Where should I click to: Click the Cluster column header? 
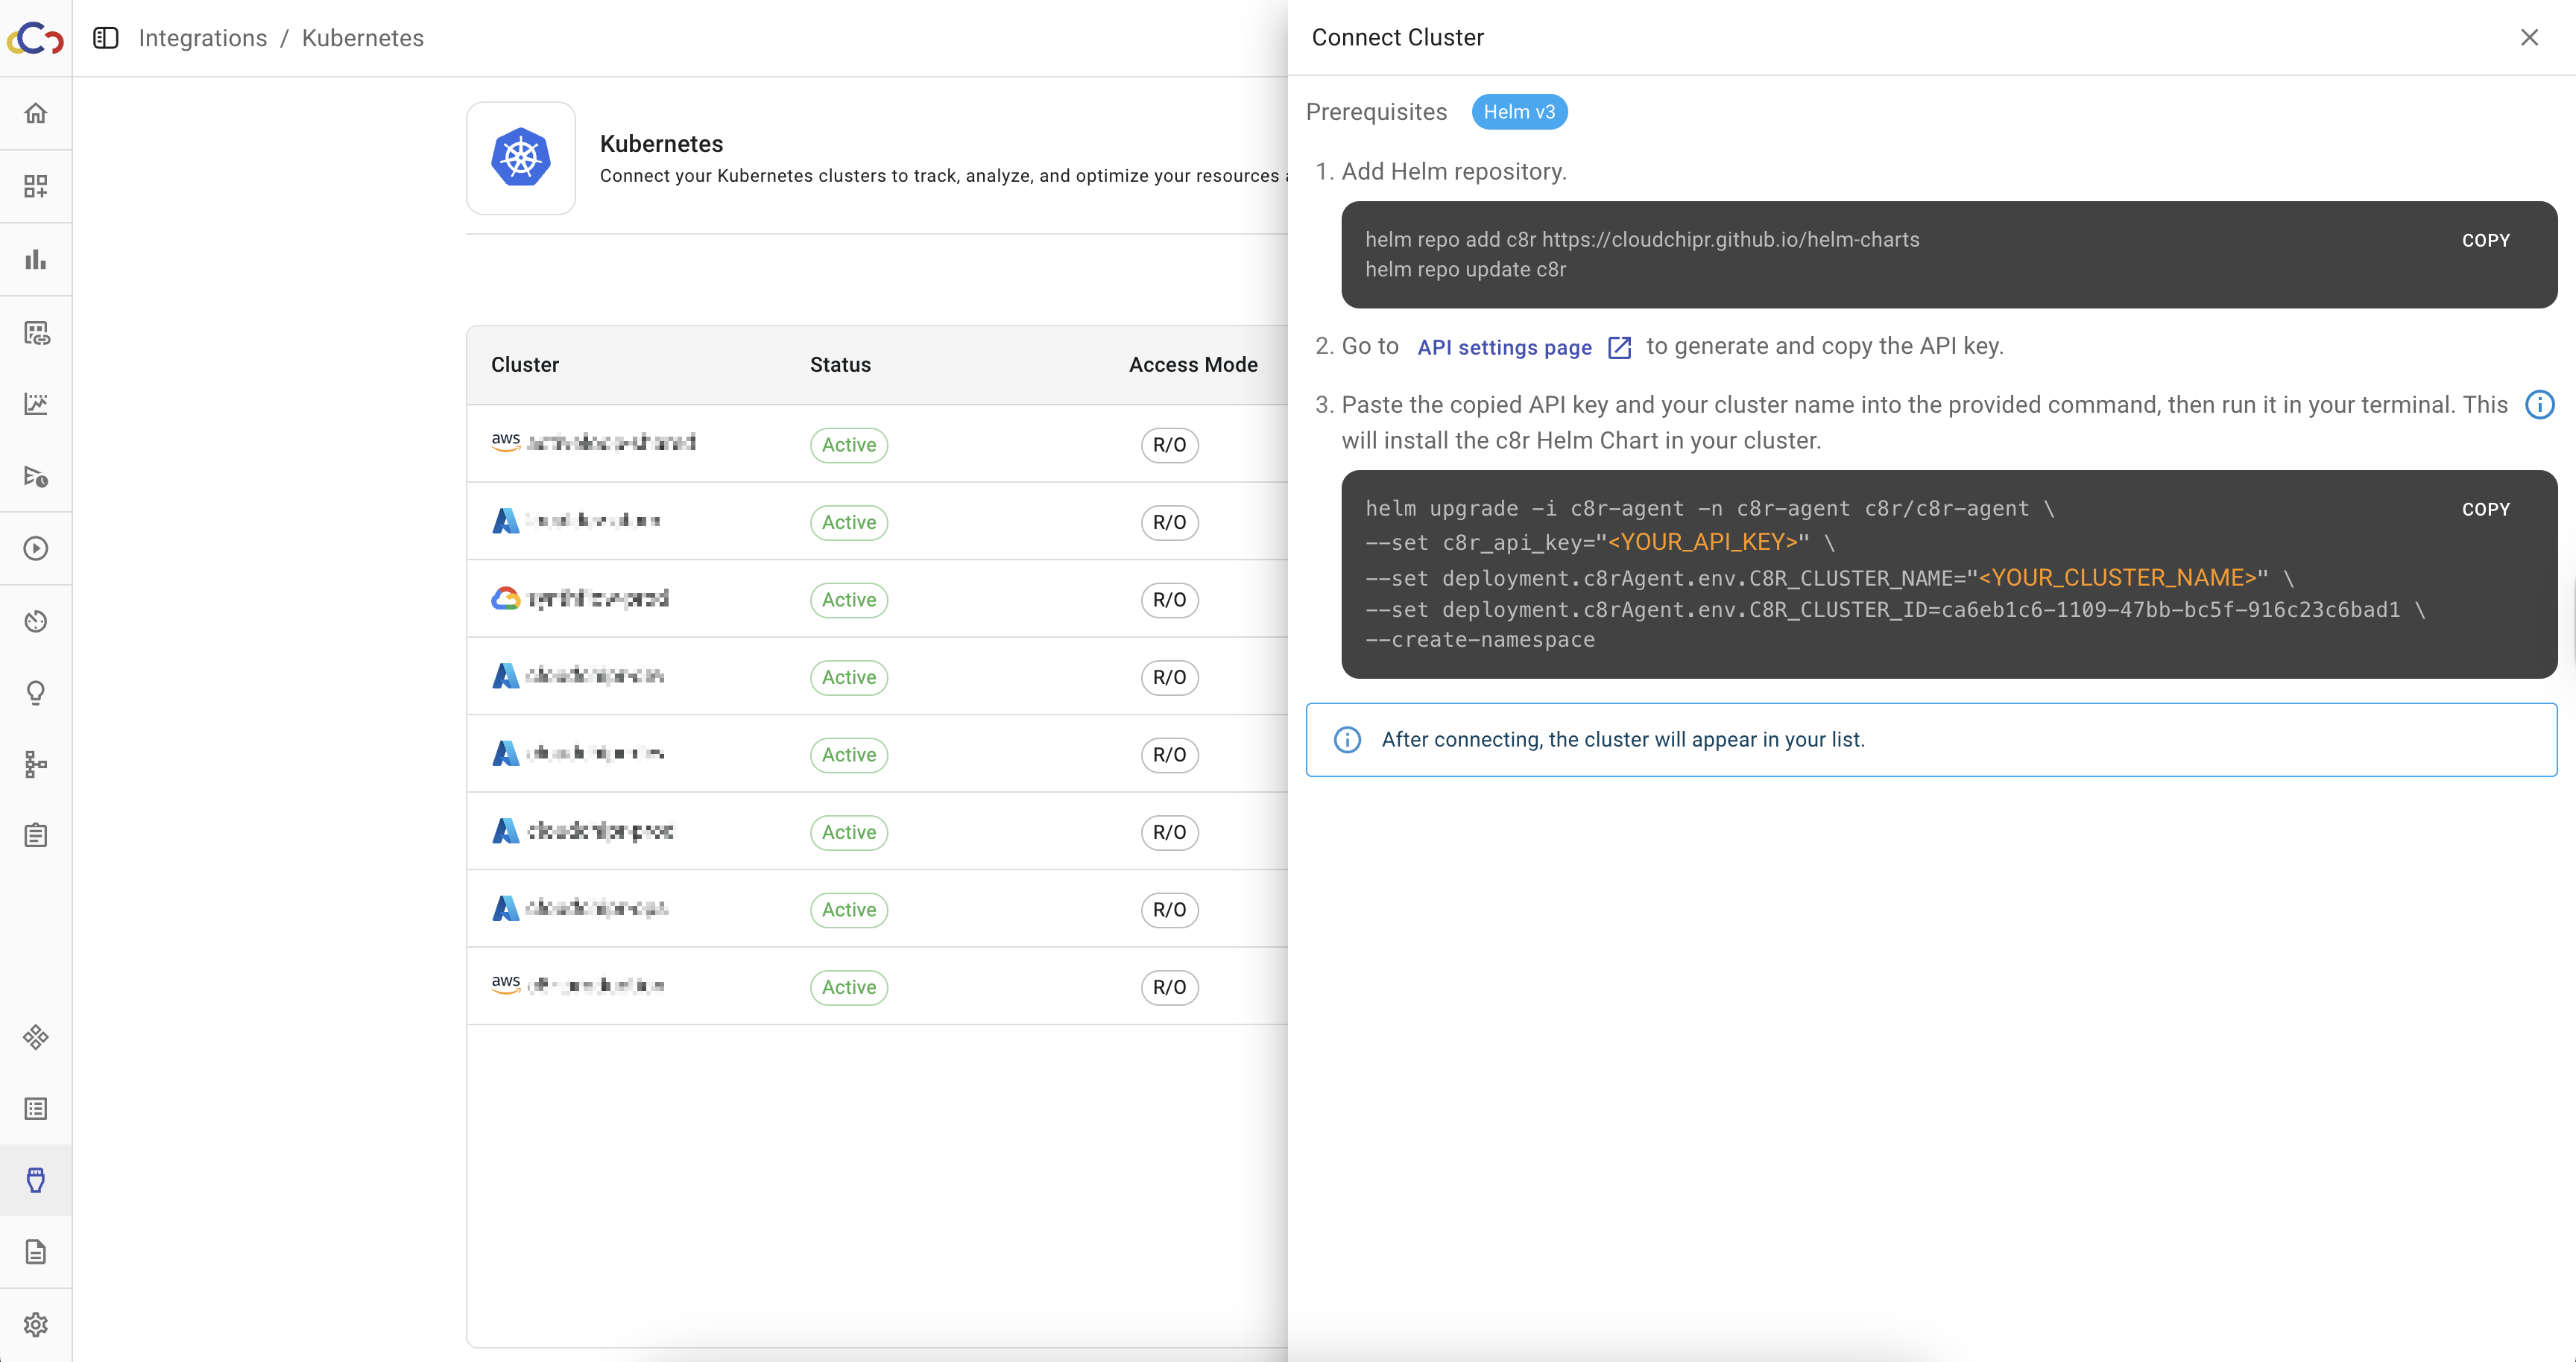[525, 365]
